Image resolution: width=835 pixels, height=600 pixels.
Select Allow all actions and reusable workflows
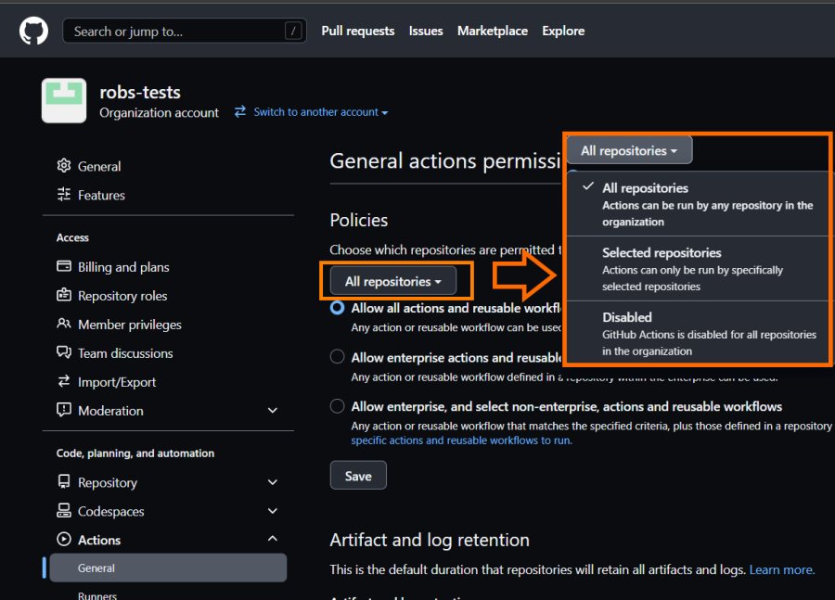click(x=337, y=308)
